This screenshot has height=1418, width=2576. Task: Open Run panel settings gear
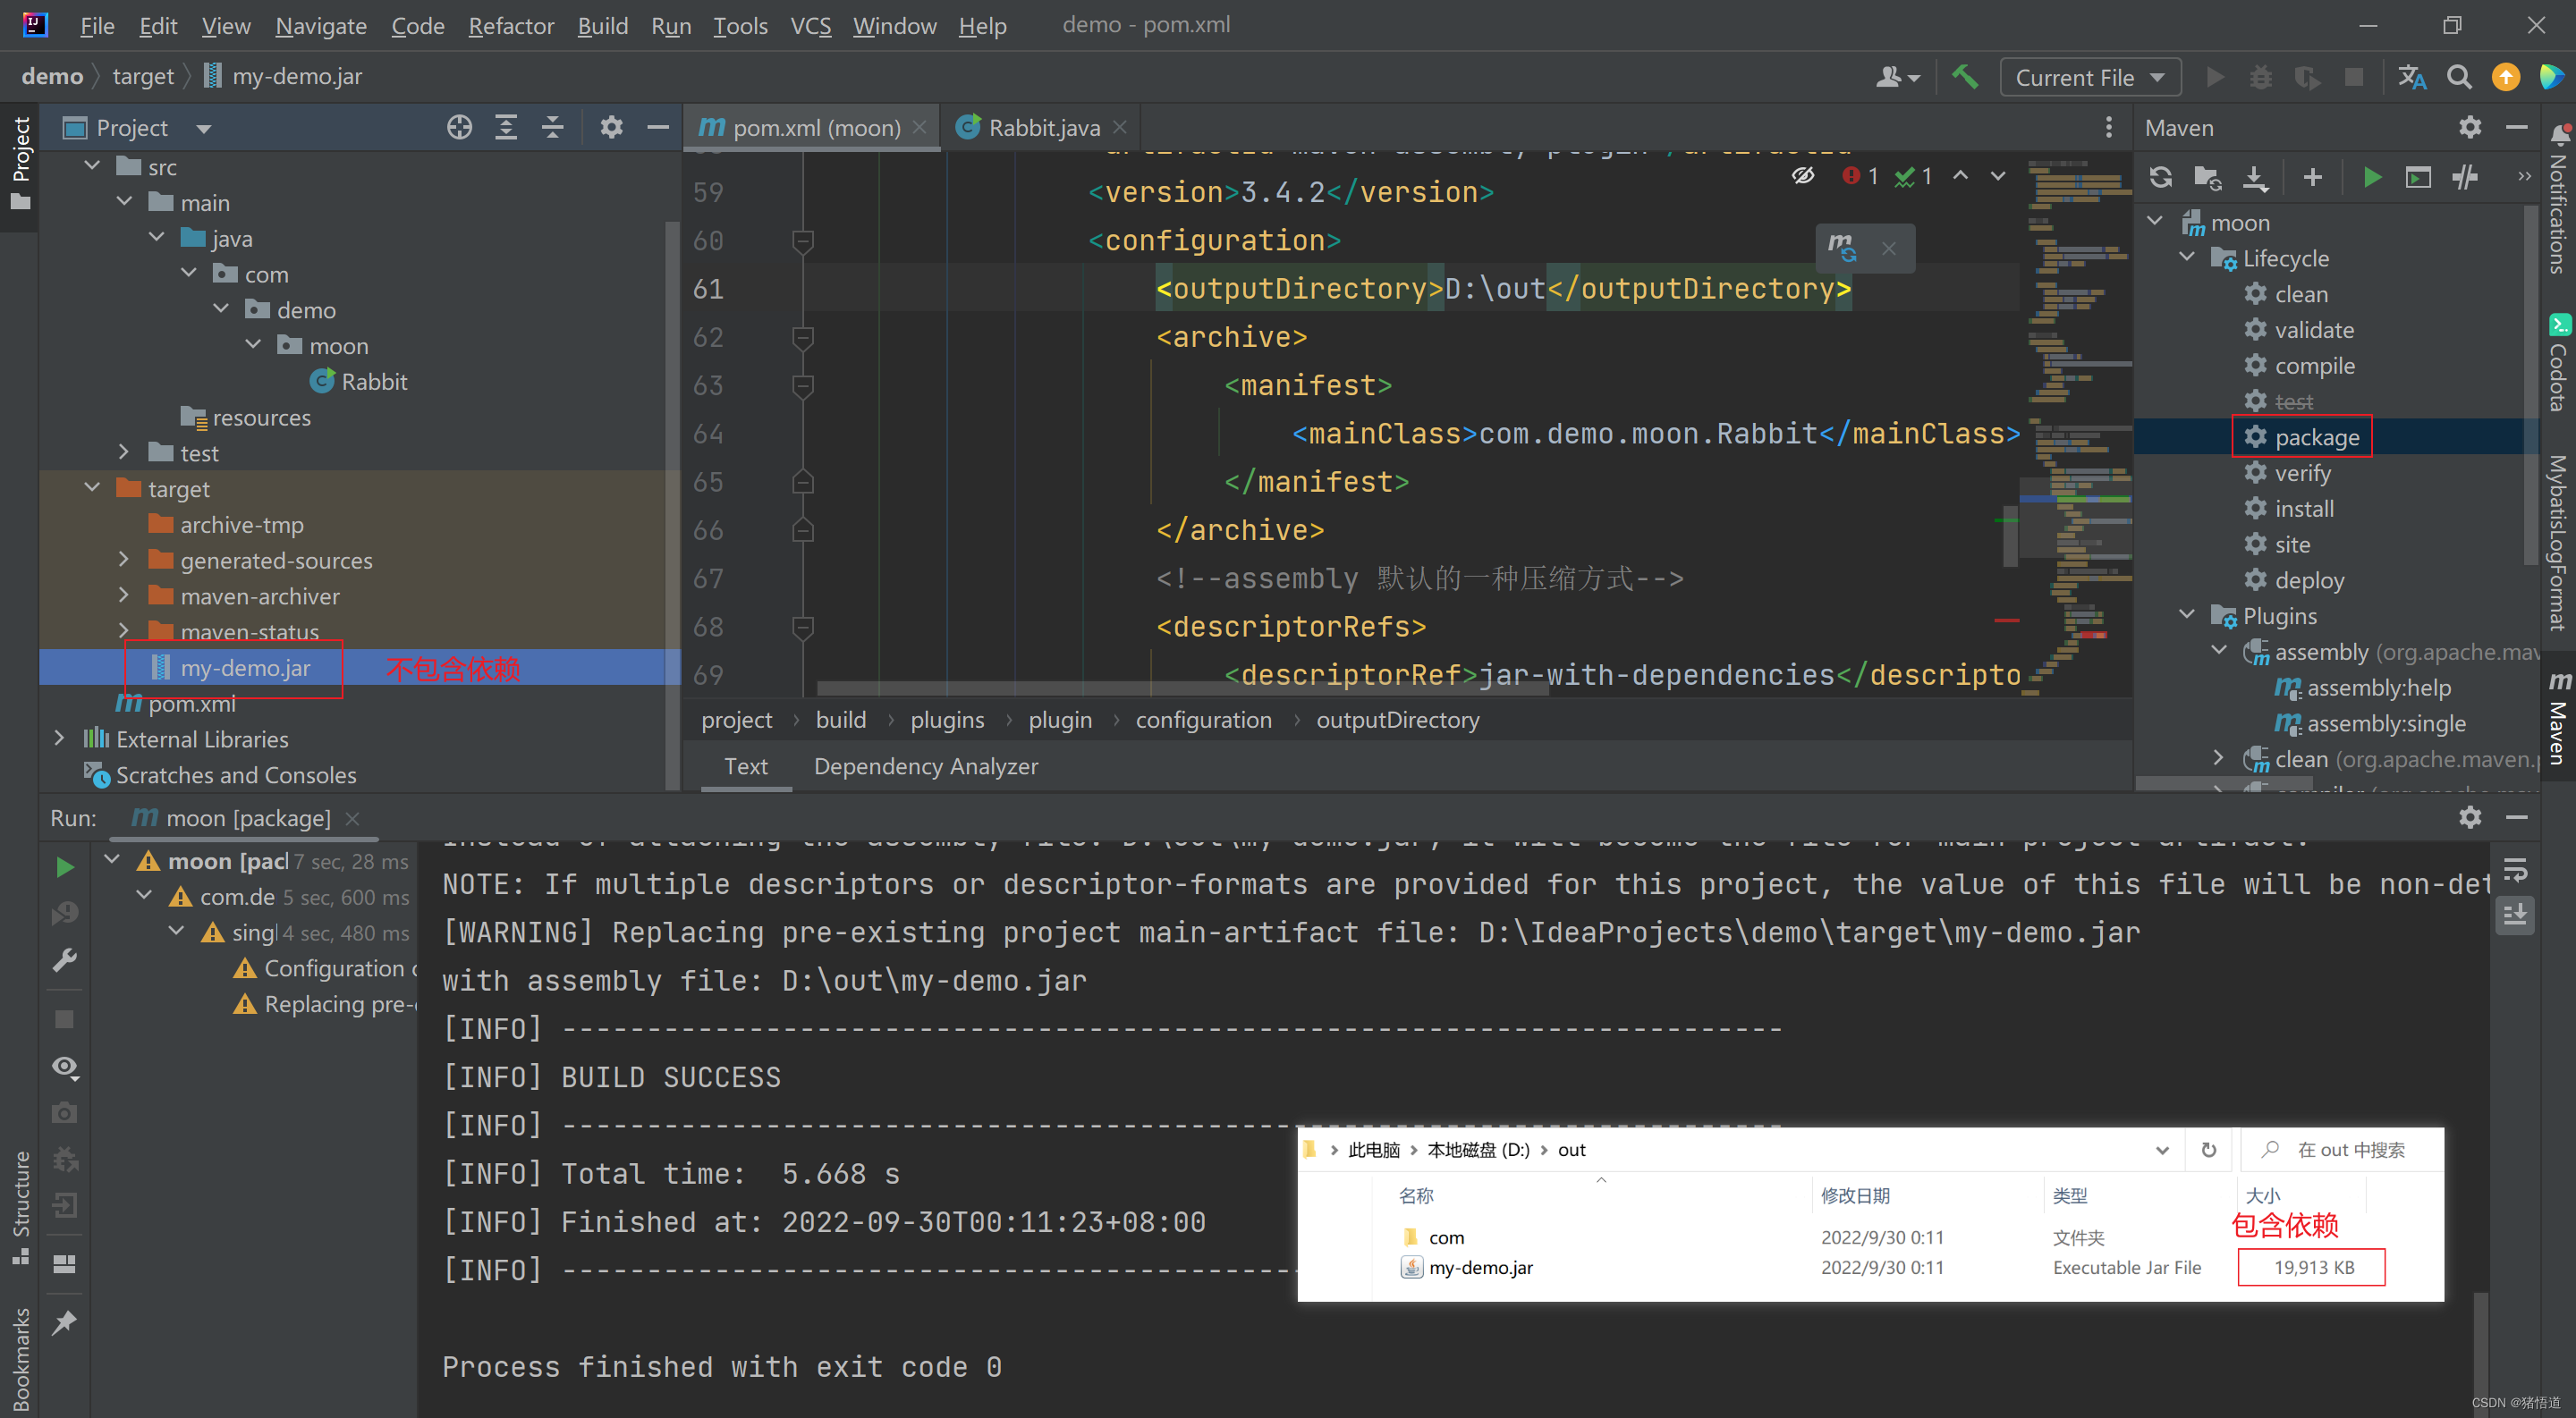(2470, 817)
